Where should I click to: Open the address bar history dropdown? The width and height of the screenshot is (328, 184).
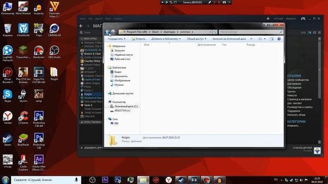click(210, 32)
